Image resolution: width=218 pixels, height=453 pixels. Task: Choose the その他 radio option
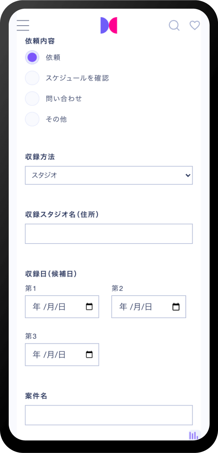coord(32,119)
